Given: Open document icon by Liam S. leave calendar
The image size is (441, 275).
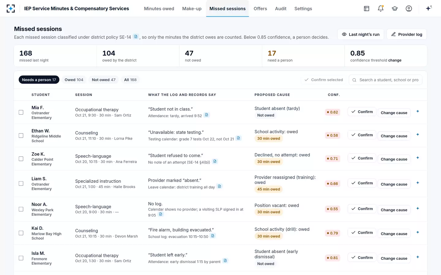Looking at the screenshot, I should click(x=220, y=186).
